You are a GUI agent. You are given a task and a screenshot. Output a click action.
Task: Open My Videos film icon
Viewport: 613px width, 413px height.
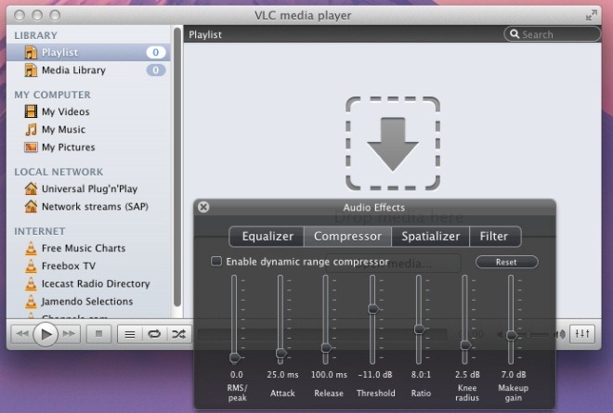click(x=31, y=111)
